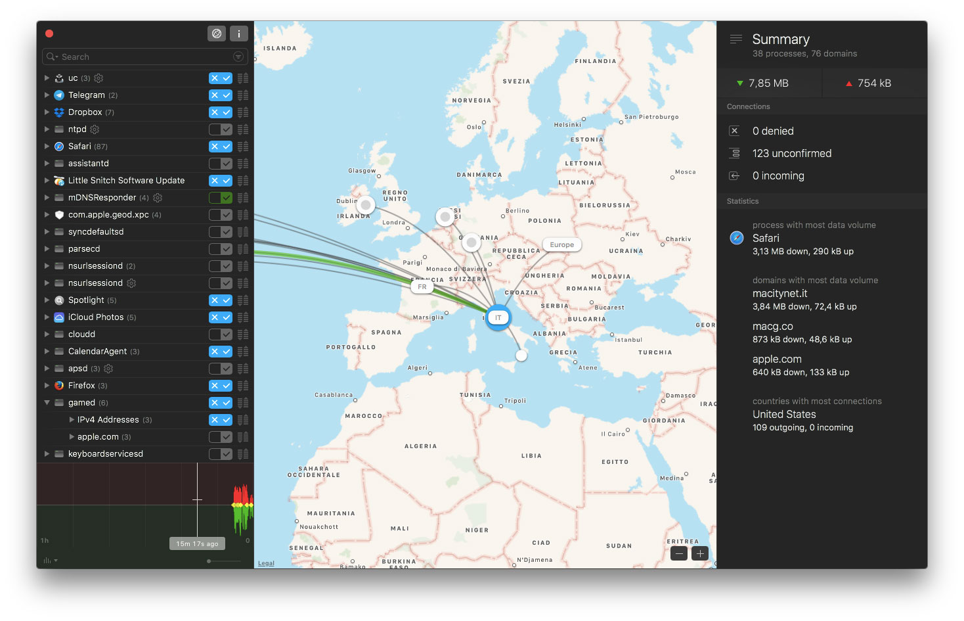Toggle the map view icon above the search field

point(217,34)
